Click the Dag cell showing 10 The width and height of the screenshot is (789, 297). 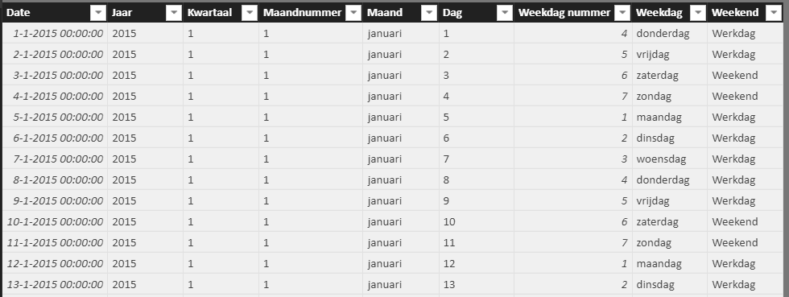click(476, 222)
